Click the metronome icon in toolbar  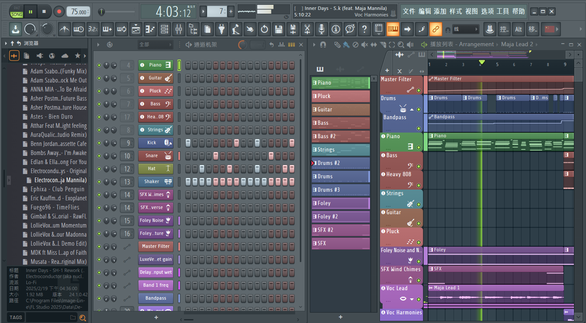pos(64,29)
